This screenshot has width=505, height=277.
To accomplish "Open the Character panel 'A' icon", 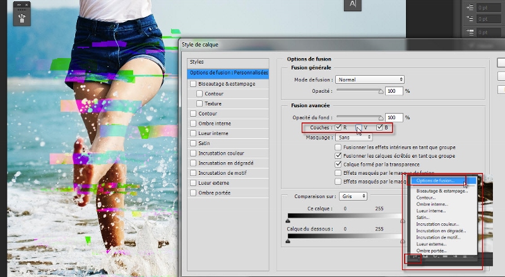I will tap(352, 5).
